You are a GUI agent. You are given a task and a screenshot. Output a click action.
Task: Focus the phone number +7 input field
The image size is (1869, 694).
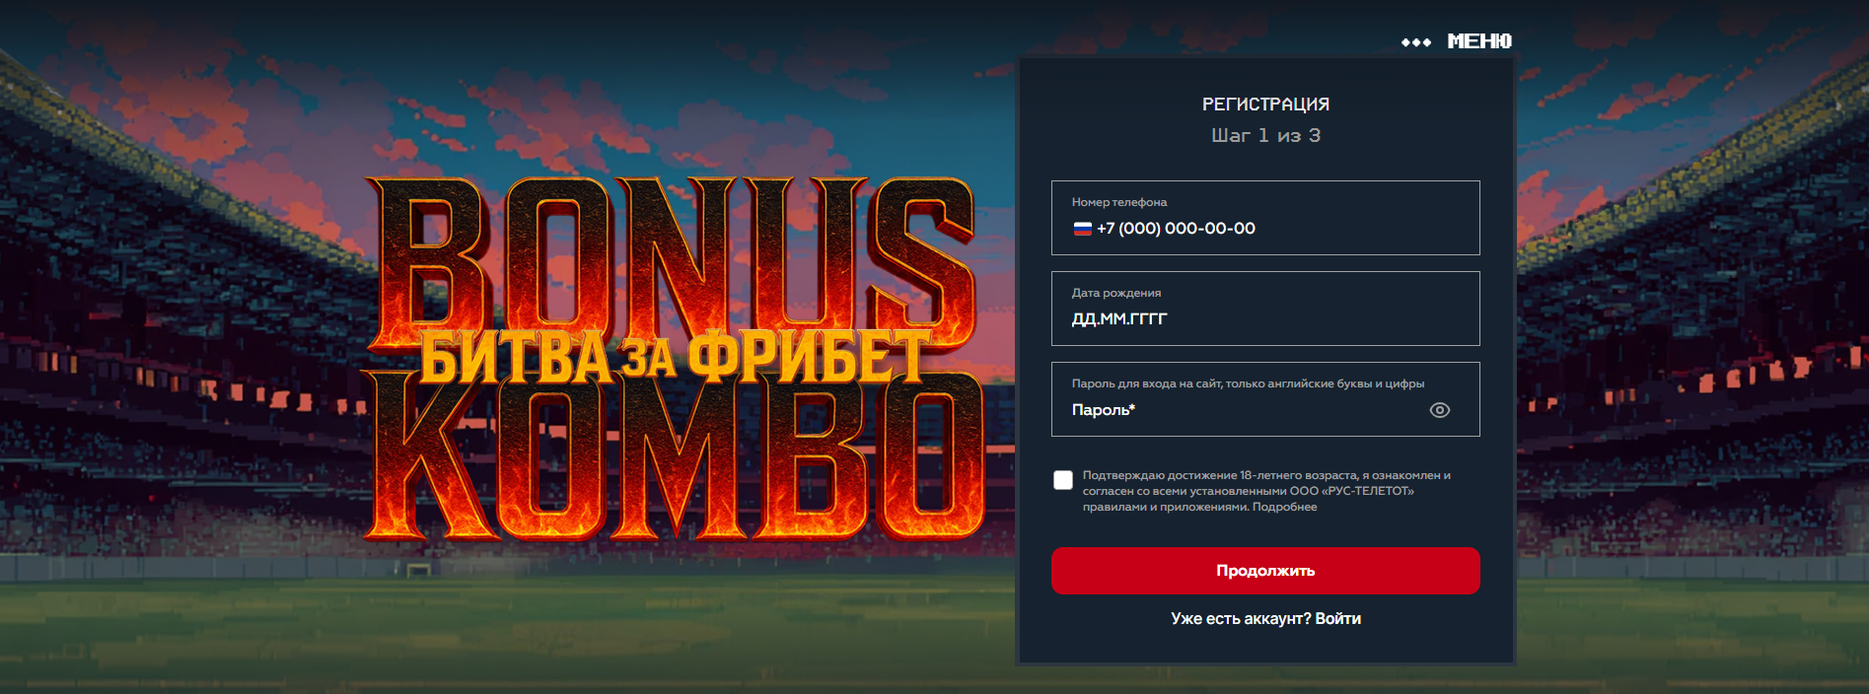pos(1265,218)
